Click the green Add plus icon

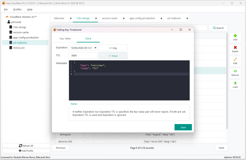pos(235,36)
